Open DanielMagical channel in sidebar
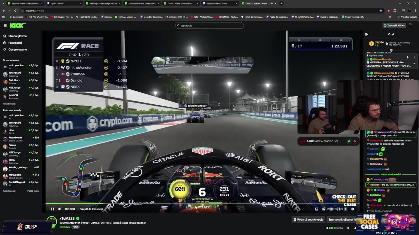Image resolution: width=419 pixels, height=235 pixels. click(21, 183)
